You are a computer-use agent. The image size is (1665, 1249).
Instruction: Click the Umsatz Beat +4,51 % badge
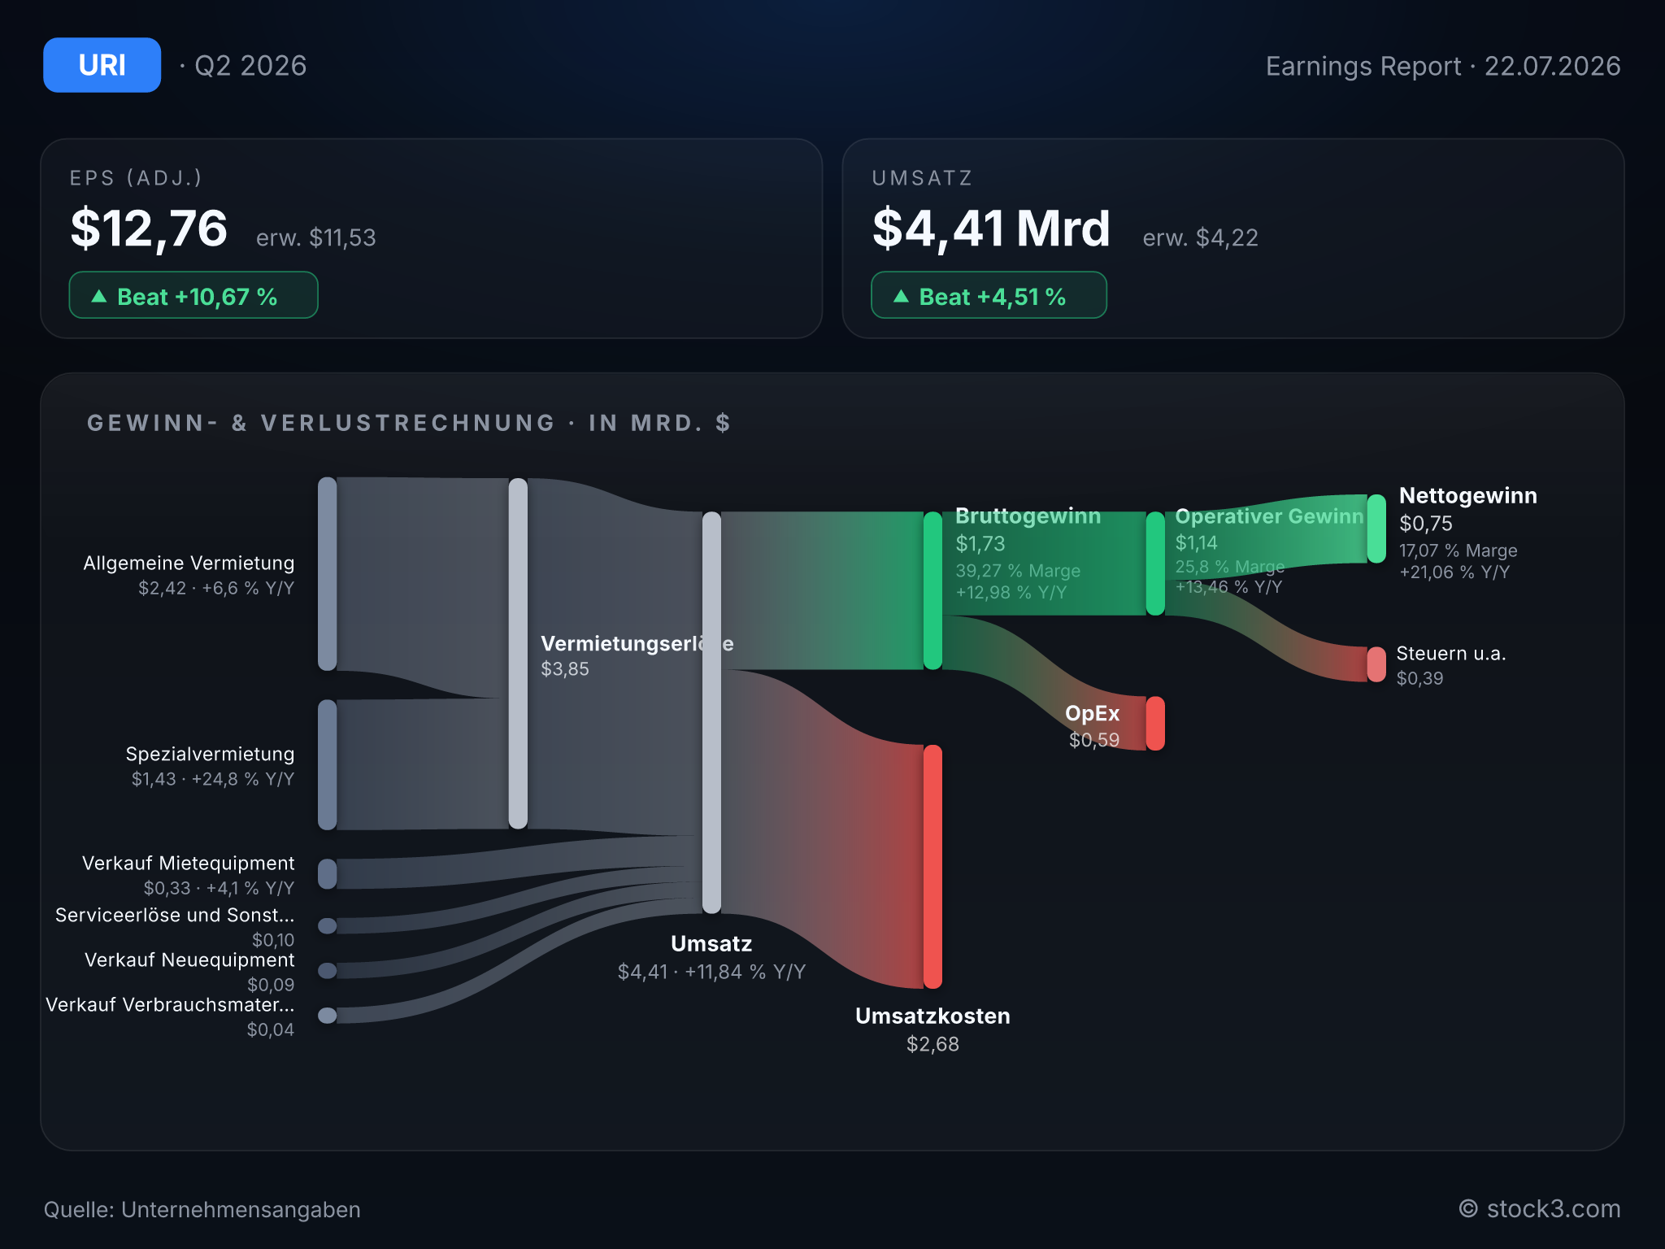click(x=989, y=295)
